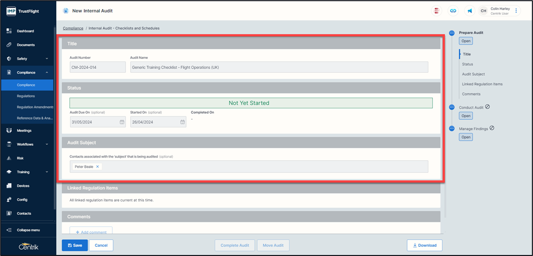Click the Audit Name field
The width and height of the screenshot is (533, 256).
[x=279, y=68]
